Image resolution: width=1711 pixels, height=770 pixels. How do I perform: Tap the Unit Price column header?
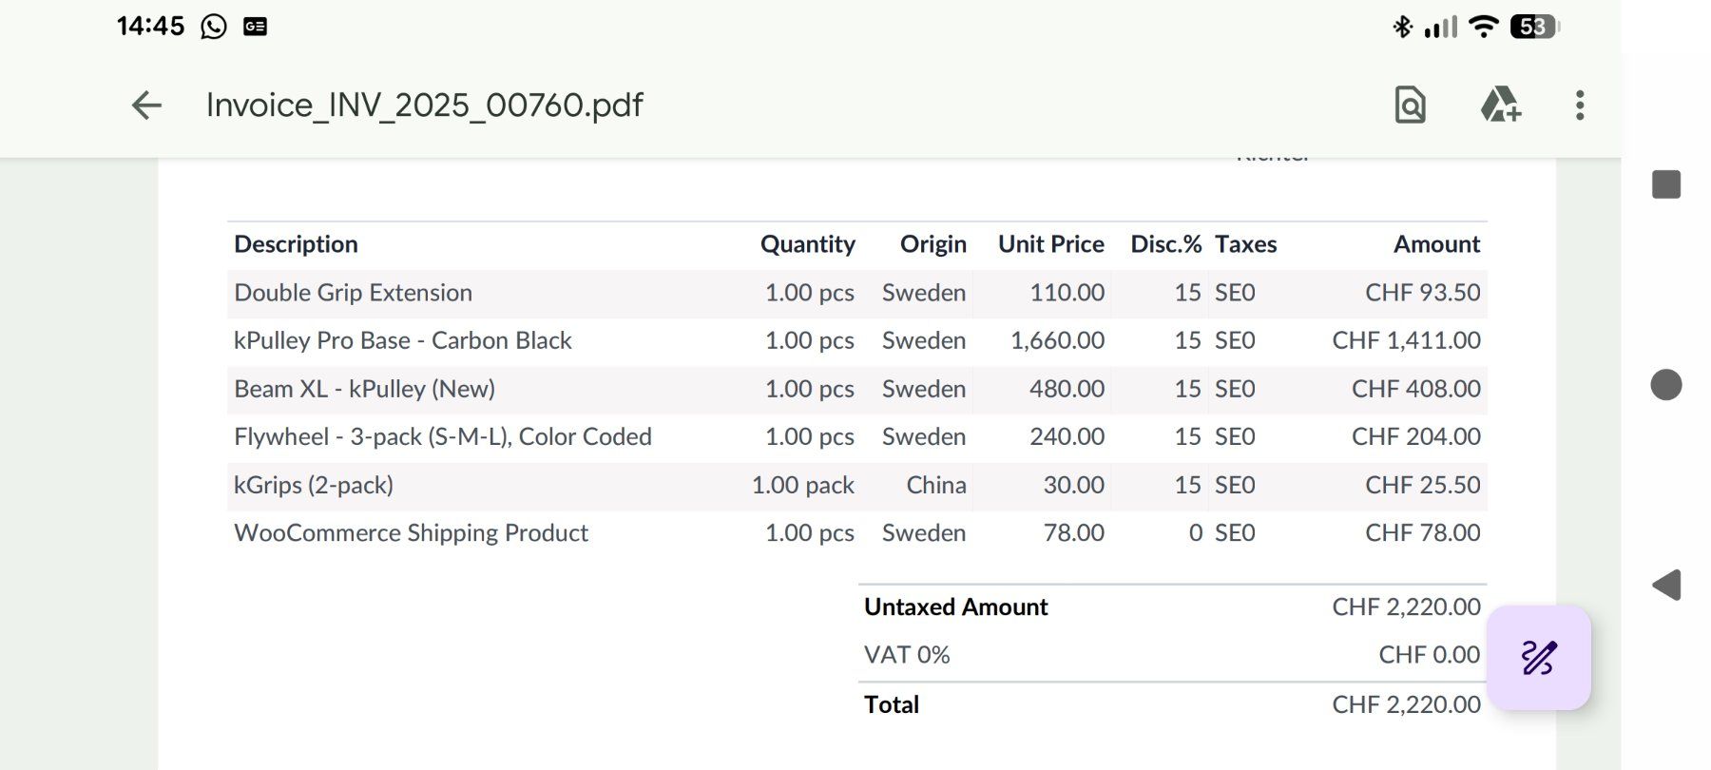click(1051, 244)
